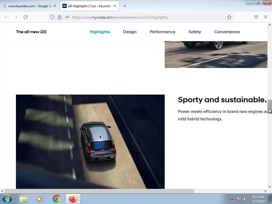Open the Safety section
Viewport: 272px width, 204px height.
coord(195,32)
